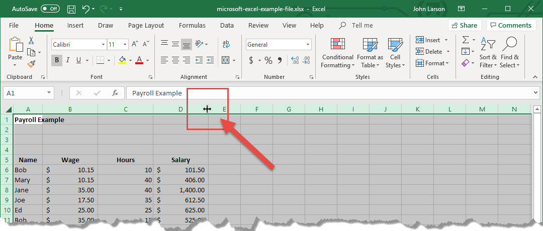Open the Page Layout tab
Viewport: 543px width, 231px height.
coord(146,25)
